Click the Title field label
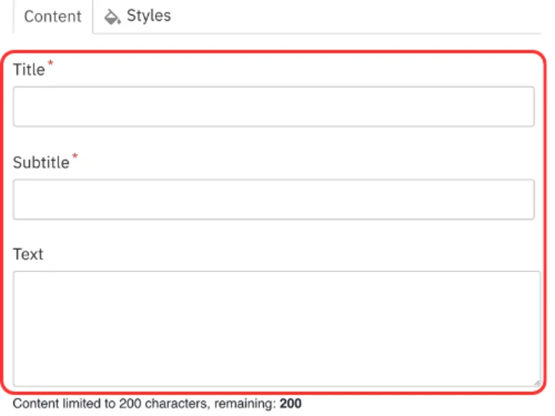 click(29, 70)
